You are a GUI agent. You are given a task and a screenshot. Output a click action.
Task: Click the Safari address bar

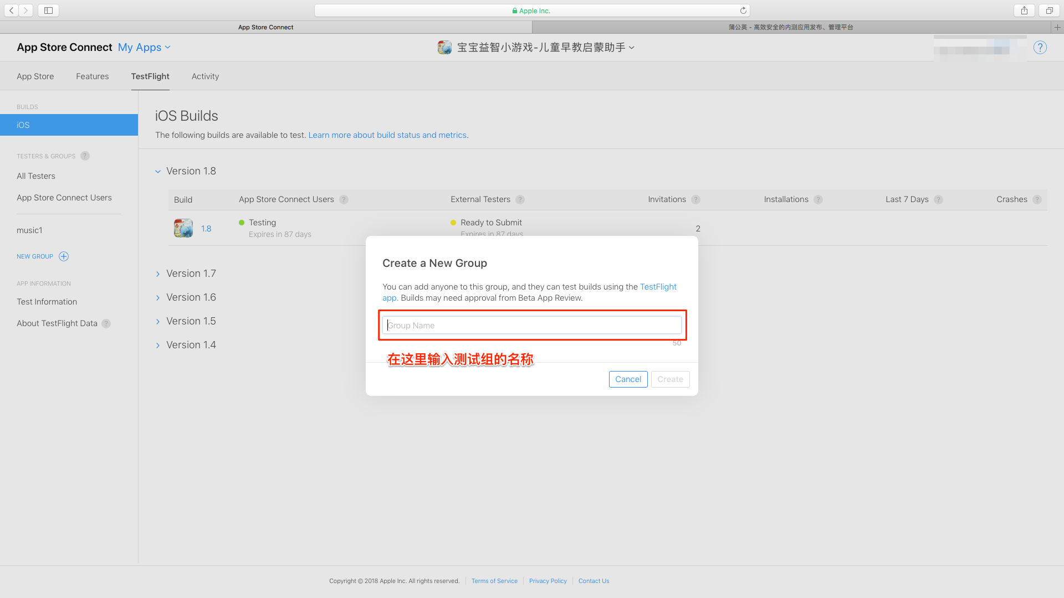coord(532,11)
